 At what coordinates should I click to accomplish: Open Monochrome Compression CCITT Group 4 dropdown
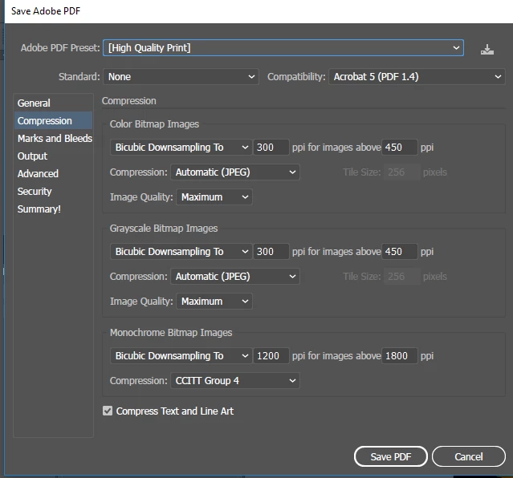coord(235,381)
